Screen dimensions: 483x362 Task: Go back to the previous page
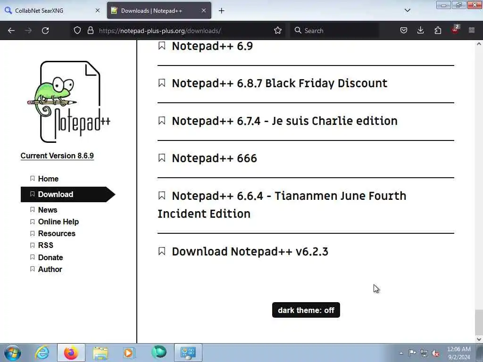11,31
